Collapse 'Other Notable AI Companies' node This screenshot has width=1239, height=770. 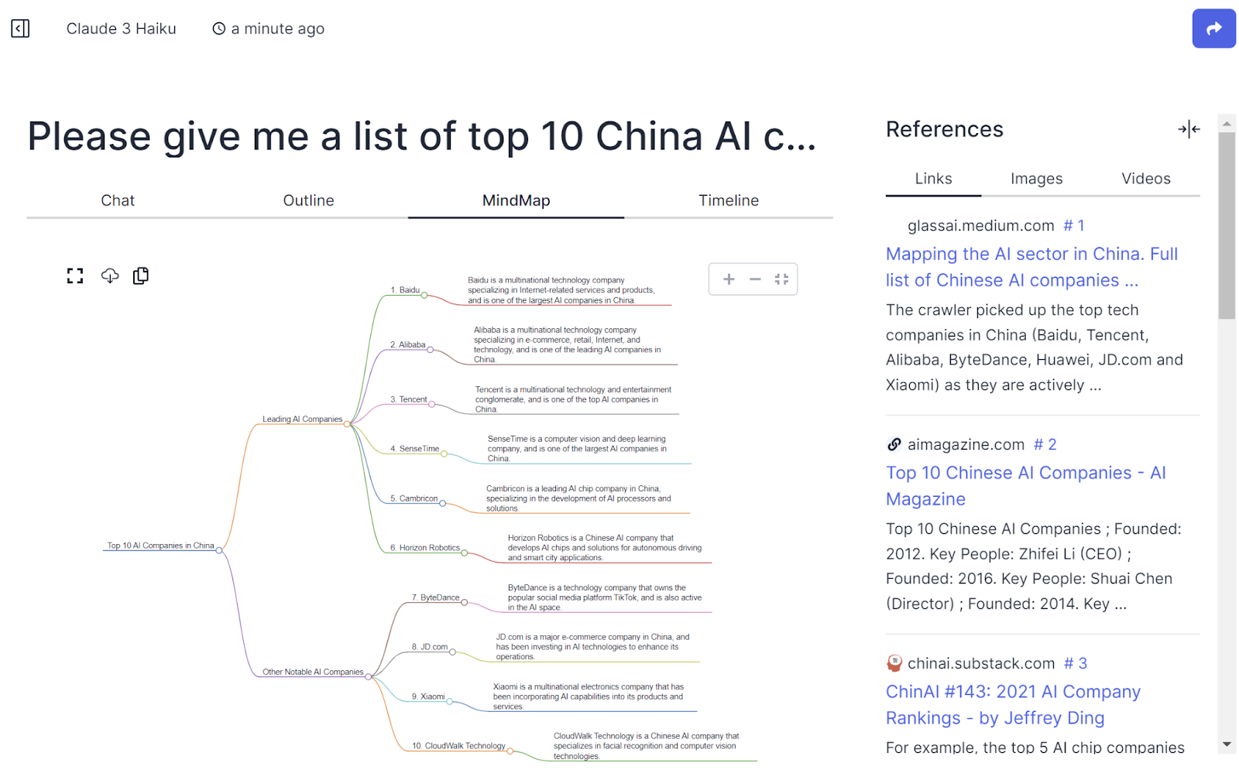click(369, 676)
